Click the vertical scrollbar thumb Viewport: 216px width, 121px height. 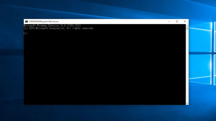[187, 28]
